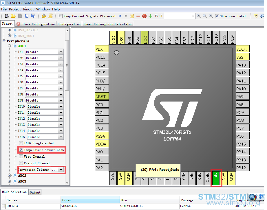The width and height of the screenshot is (267, 210).
Task: Open the IN9 Disable dropdown
Action: click(61, 100)
